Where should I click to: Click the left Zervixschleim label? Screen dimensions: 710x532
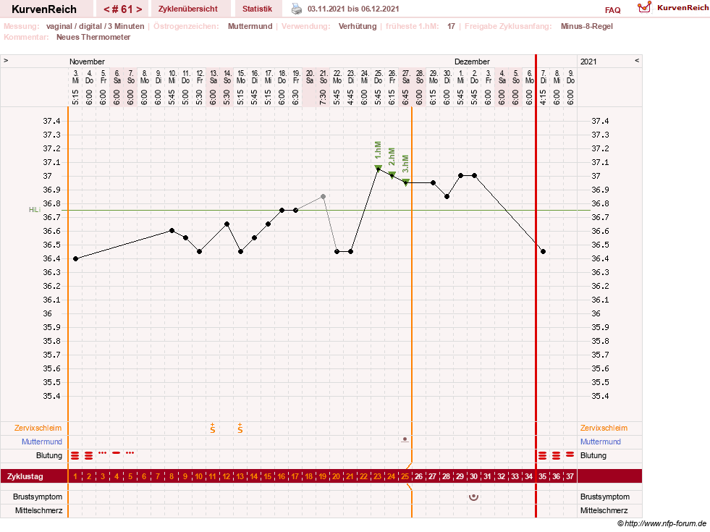tap(38, 428)
